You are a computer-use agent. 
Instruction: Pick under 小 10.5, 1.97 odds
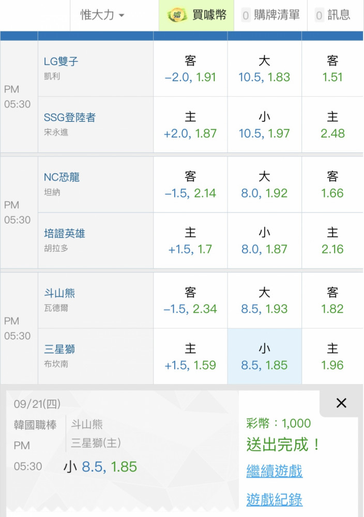[x=264, y=125]
